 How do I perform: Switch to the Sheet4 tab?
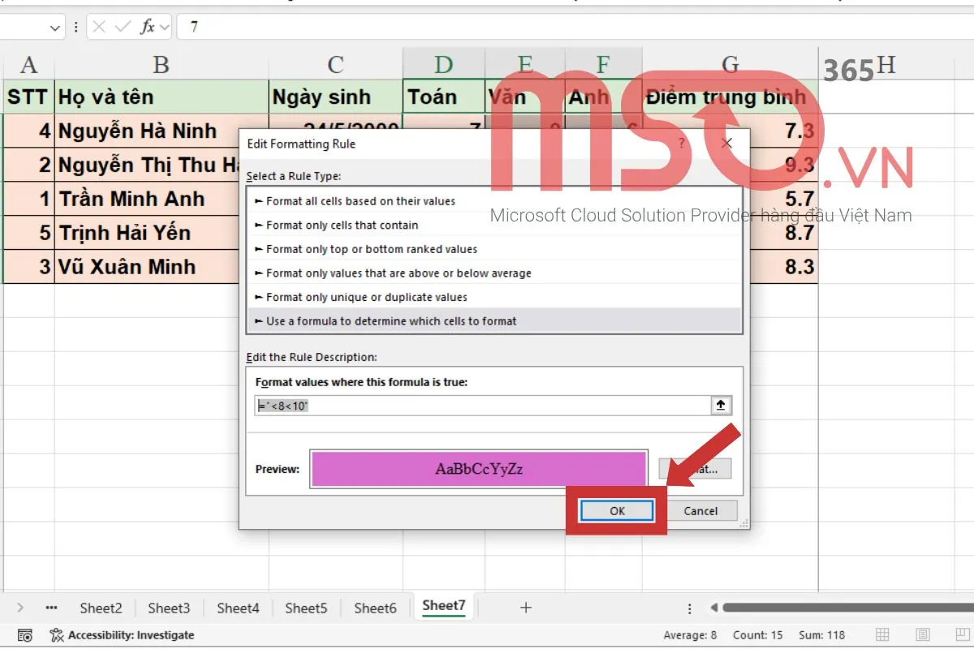[x=238, y=608]
